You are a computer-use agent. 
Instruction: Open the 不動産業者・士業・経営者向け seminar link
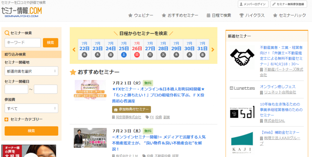[x=281, y=56]
